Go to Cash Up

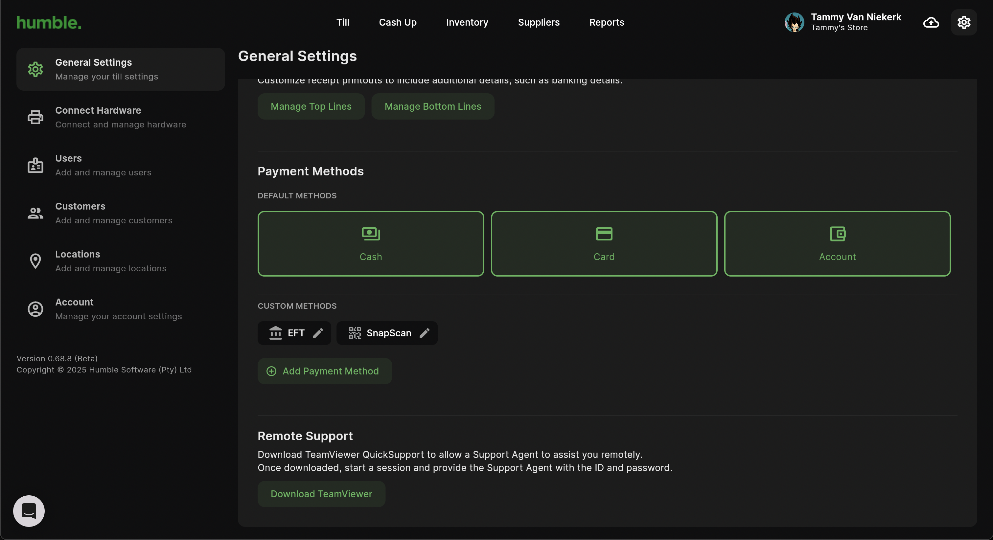[398, 22]
